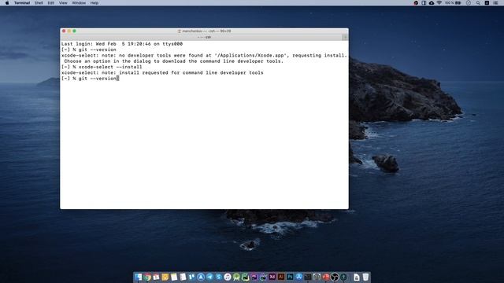The image size is (504, 283).
Task: Open Skype from the Dock
Action: point(219,277)
